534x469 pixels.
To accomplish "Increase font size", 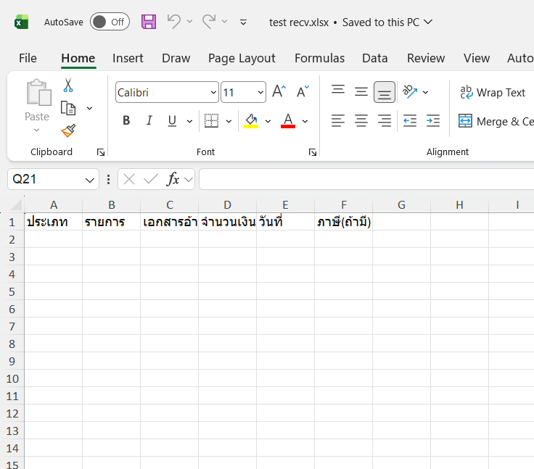I will coord(279,91).
